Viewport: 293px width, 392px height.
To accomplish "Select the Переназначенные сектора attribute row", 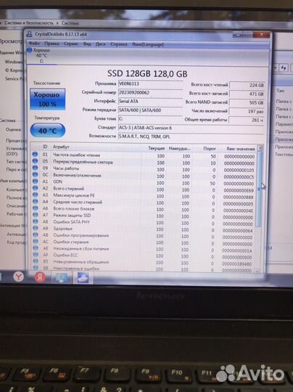I will click(144, 163).
